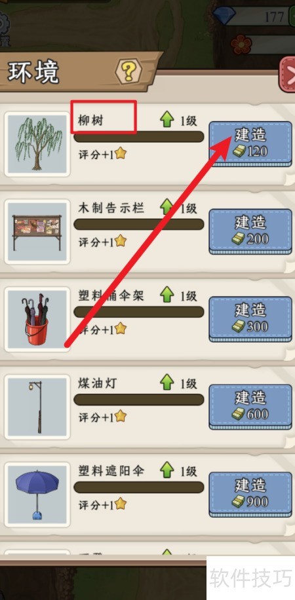Screen dimensions: 295x600
Task: Click green upgrade arrow for 煤油灯
Action: point(167,383)
